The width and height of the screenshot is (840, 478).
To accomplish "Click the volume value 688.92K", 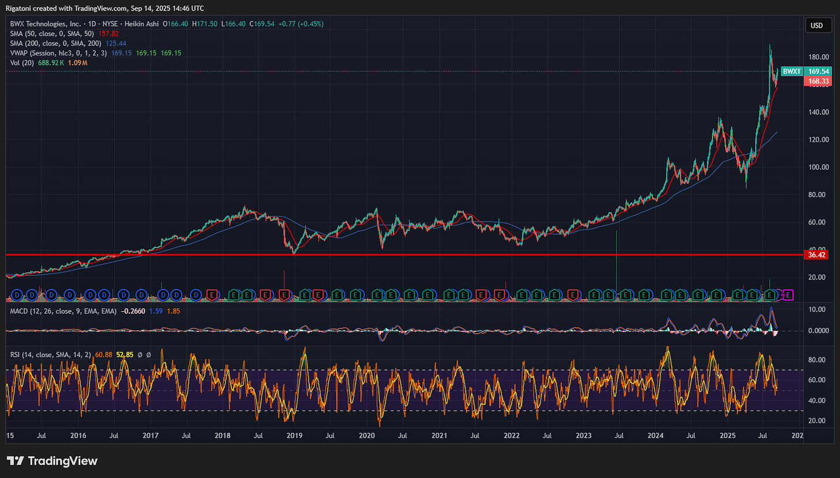I will [x=51, y=62].
